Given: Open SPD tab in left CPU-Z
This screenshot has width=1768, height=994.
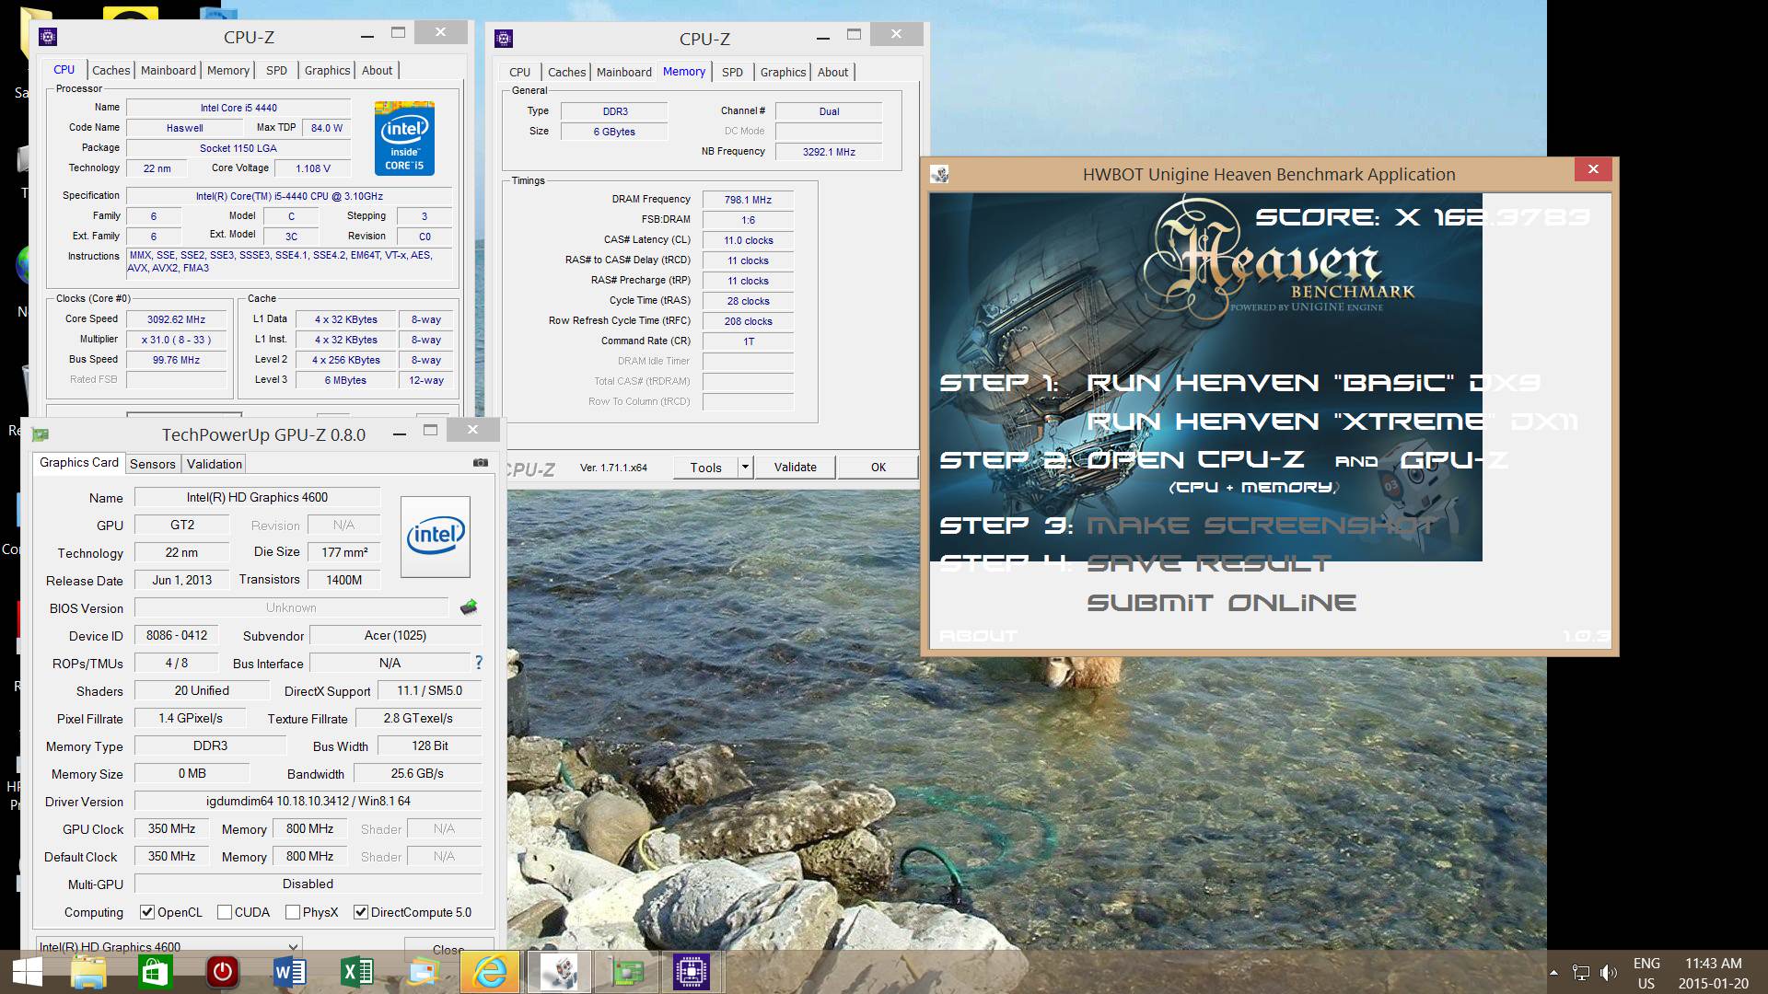Looking at the screenshot, I should click(x=276, y=70).
